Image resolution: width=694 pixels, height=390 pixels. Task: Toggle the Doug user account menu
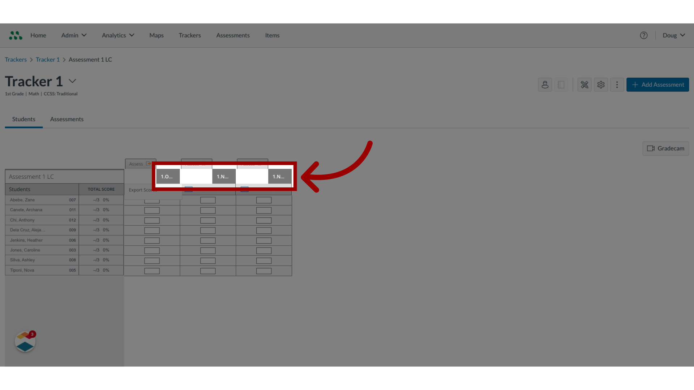click(673, 35)
